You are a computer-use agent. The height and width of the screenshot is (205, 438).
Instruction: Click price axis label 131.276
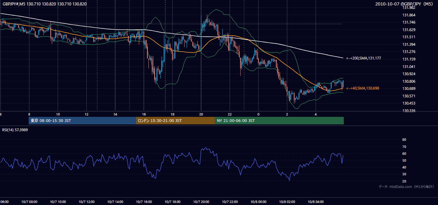408,52
